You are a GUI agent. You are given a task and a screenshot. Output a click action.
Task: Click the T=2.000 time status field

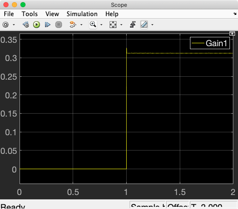point(213,205)
